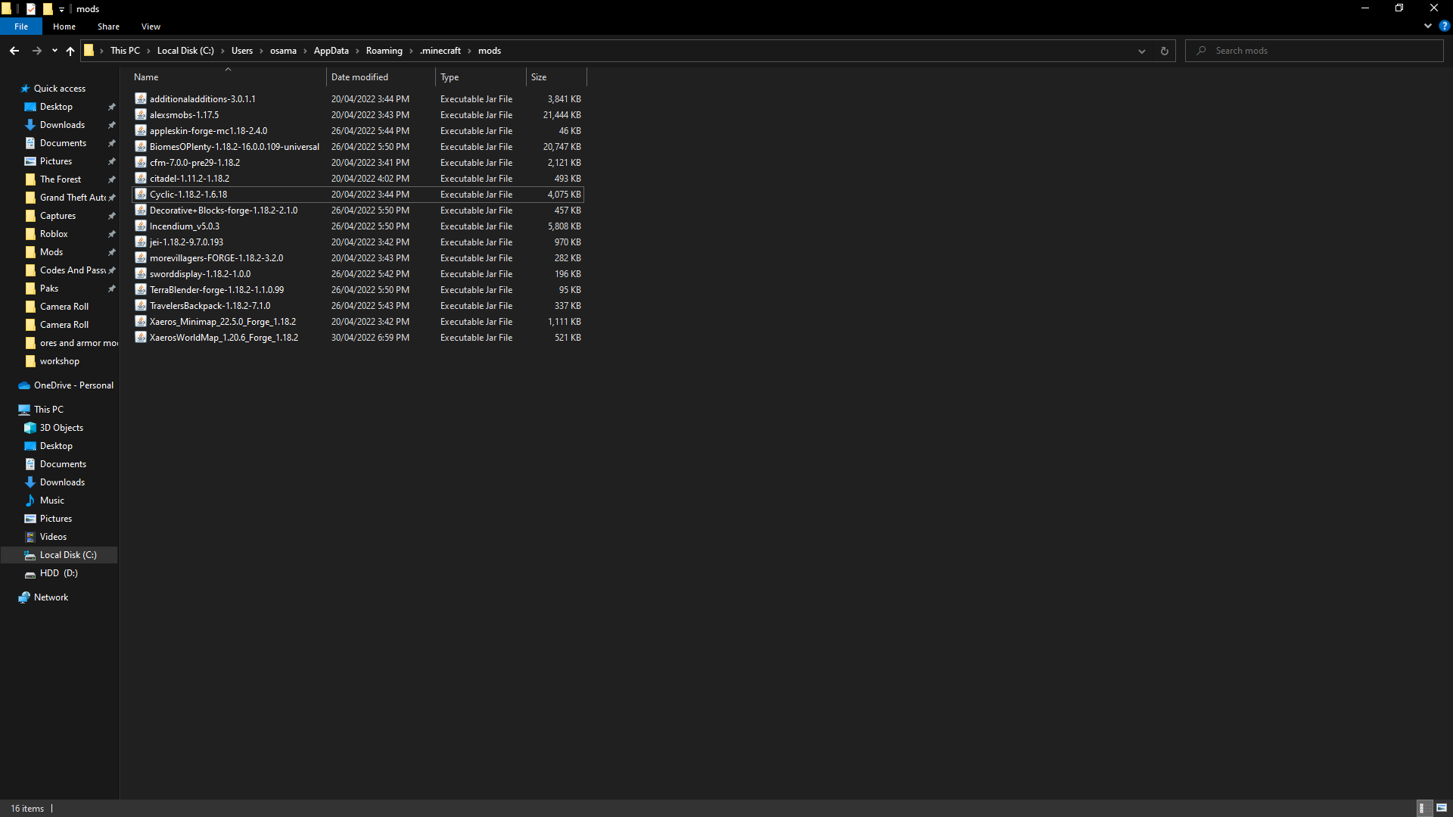Click the Local Disk (C:) drive icon in sidebar
Screen dimensions: 1453x817
point(30,555)
